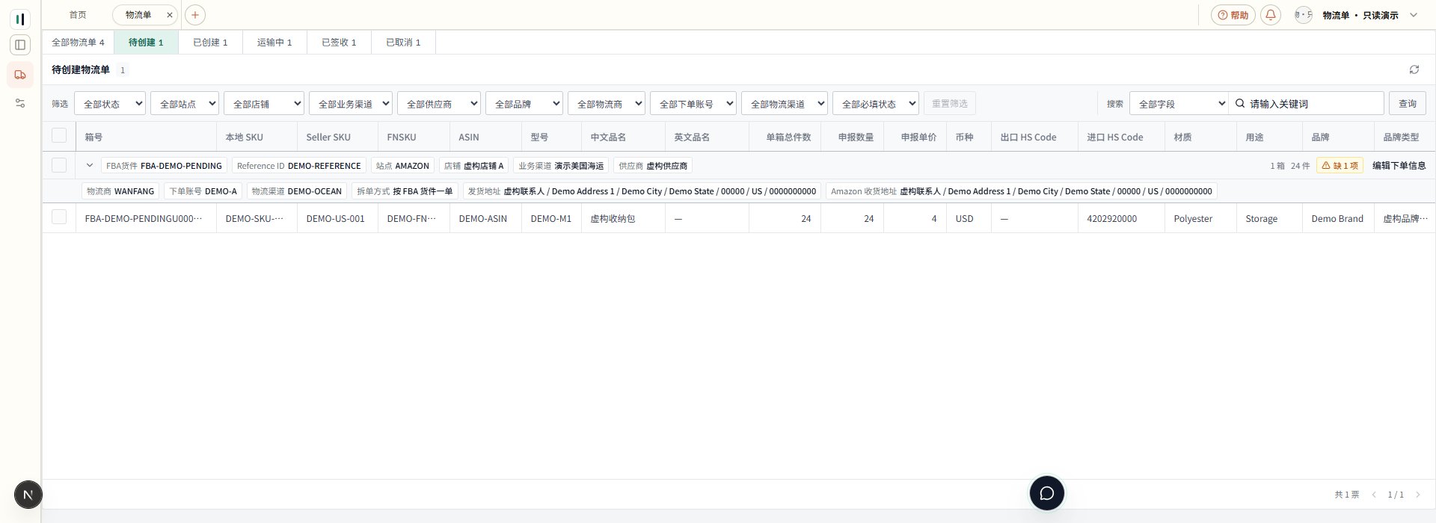Screen dimensions: 1436x523
Task: Switch to the 已创建 tab
Action: tap(210, 43)
